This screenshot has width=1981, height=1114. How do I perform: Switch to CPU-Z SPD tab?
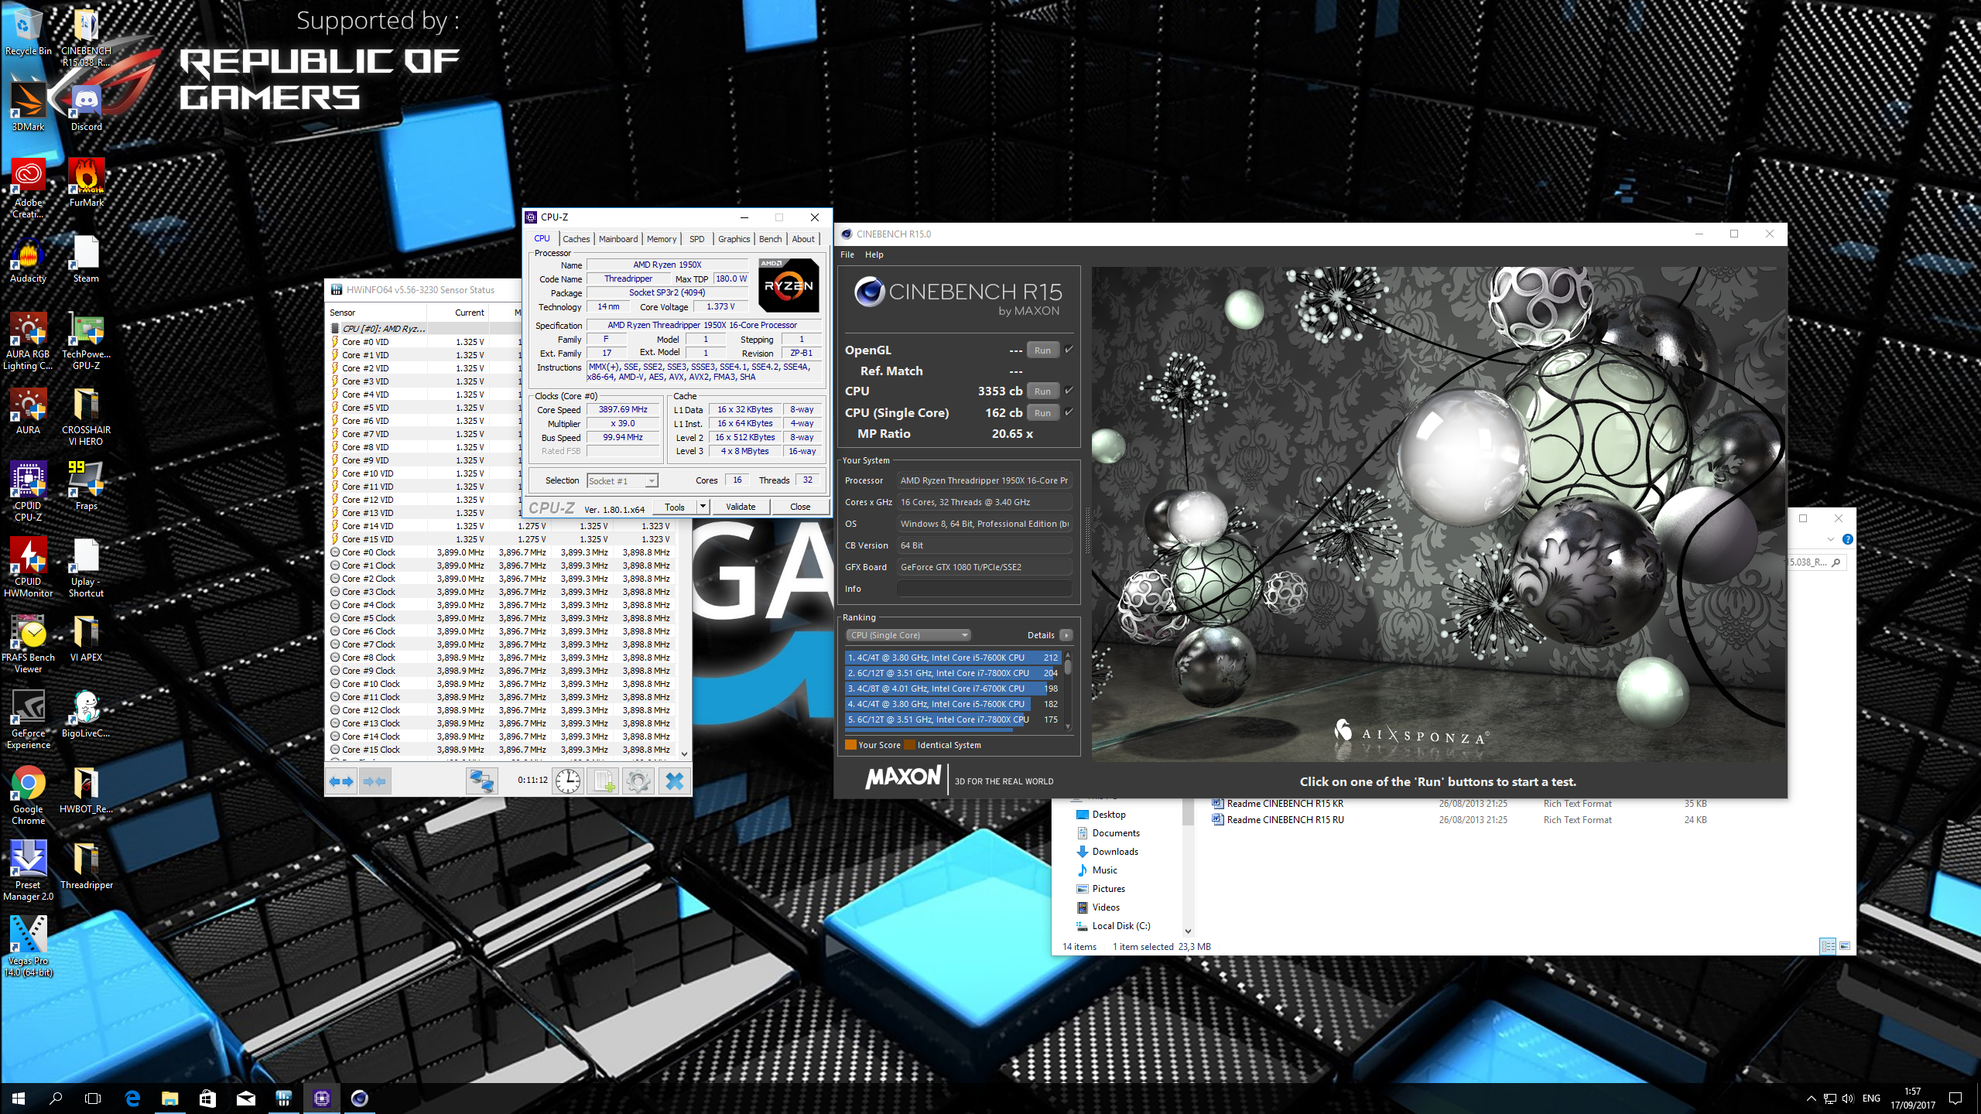coord(697,239)
